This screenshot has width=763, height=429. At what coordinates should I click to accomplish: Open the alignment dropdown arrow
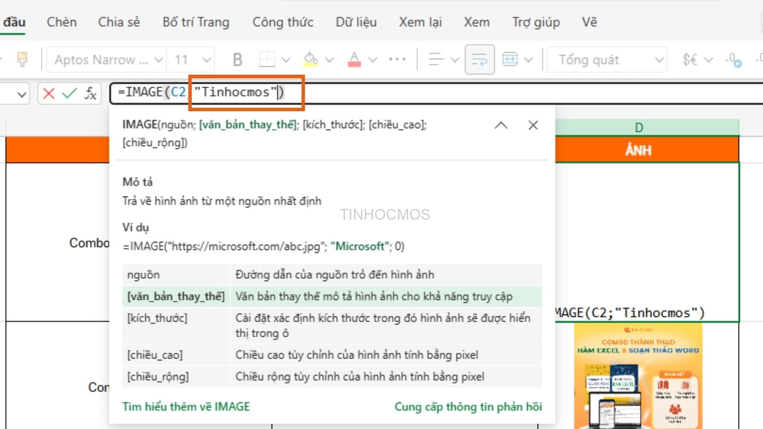[x=455, y=60]
